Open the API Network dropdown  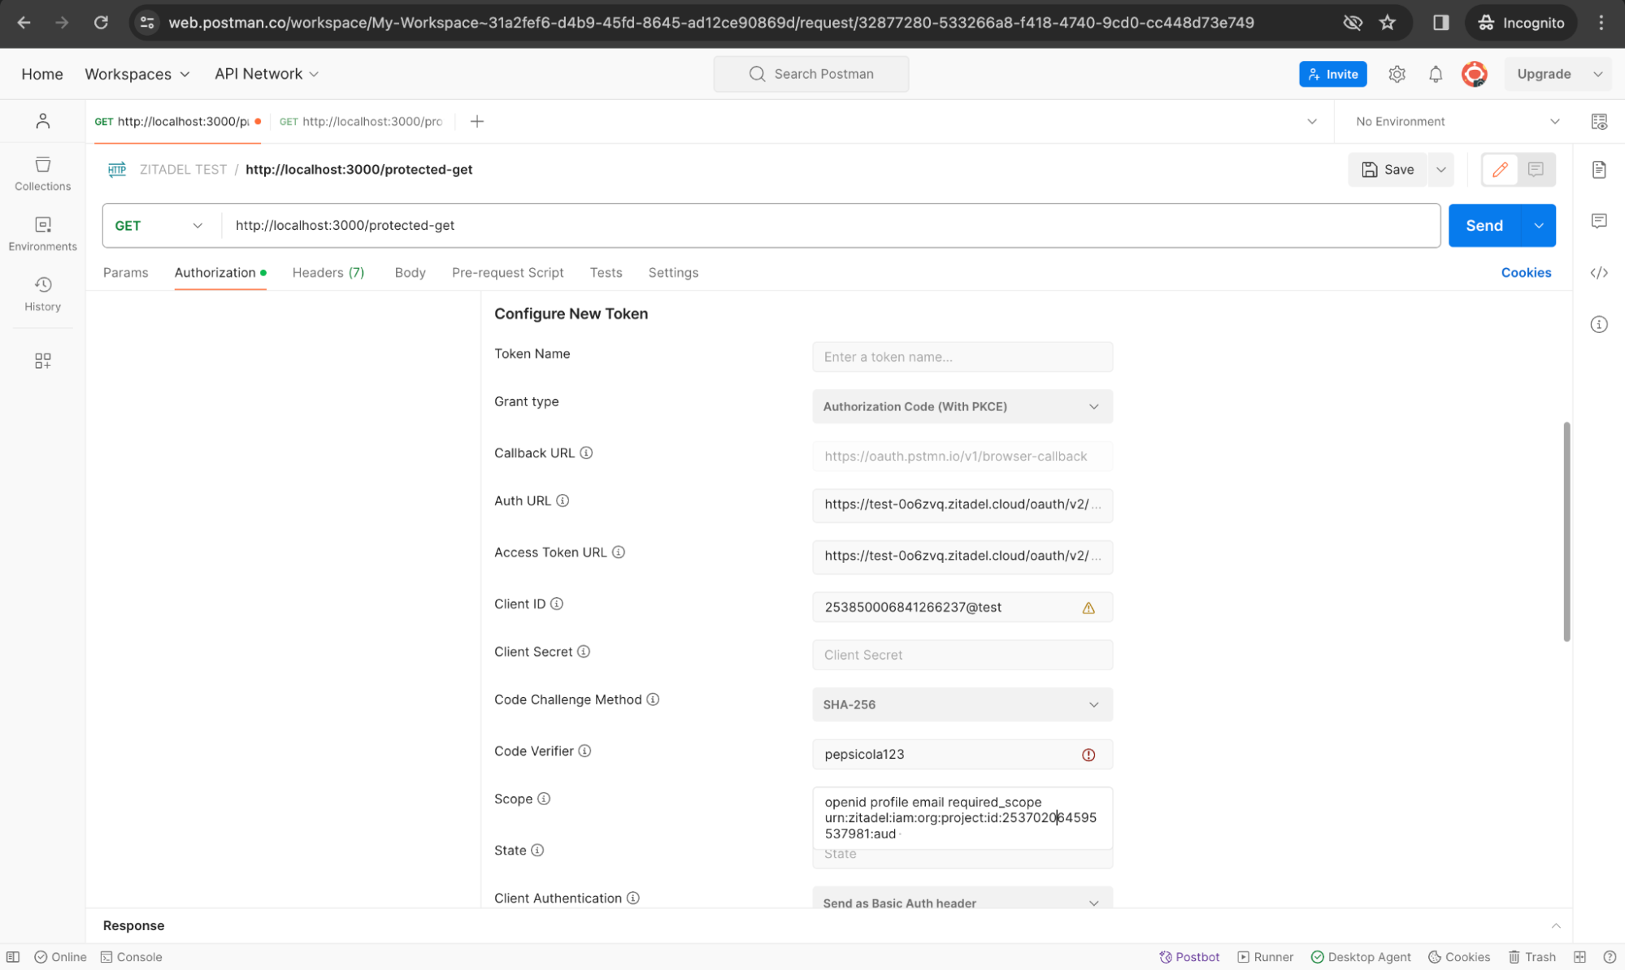pos(267,74)
